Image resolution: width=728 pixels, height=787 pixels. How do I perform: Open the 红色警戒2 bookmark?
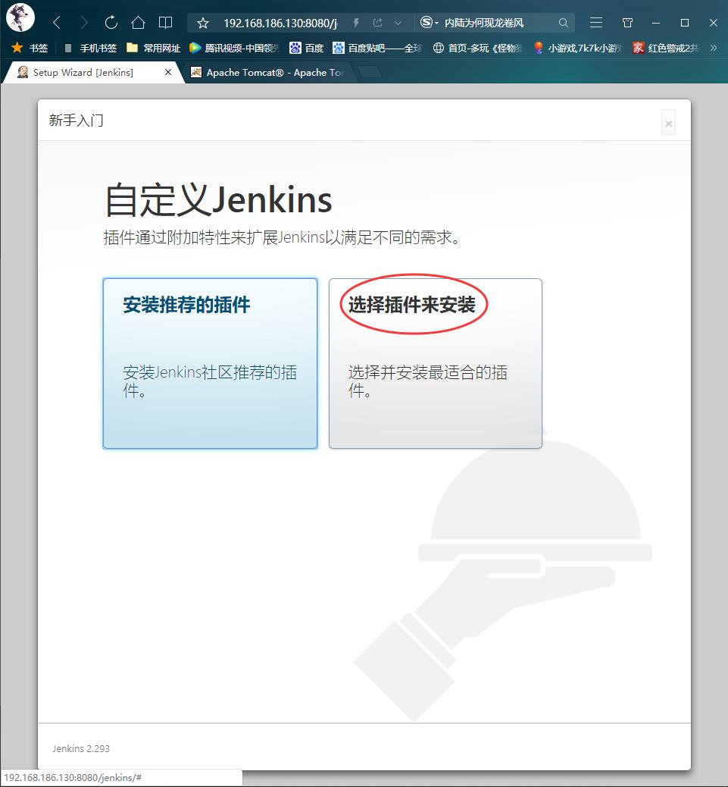tap(665, 48)
